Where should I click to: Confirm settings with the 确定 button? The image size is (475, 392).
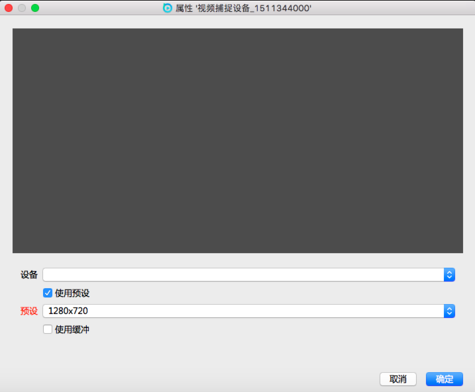444,379
